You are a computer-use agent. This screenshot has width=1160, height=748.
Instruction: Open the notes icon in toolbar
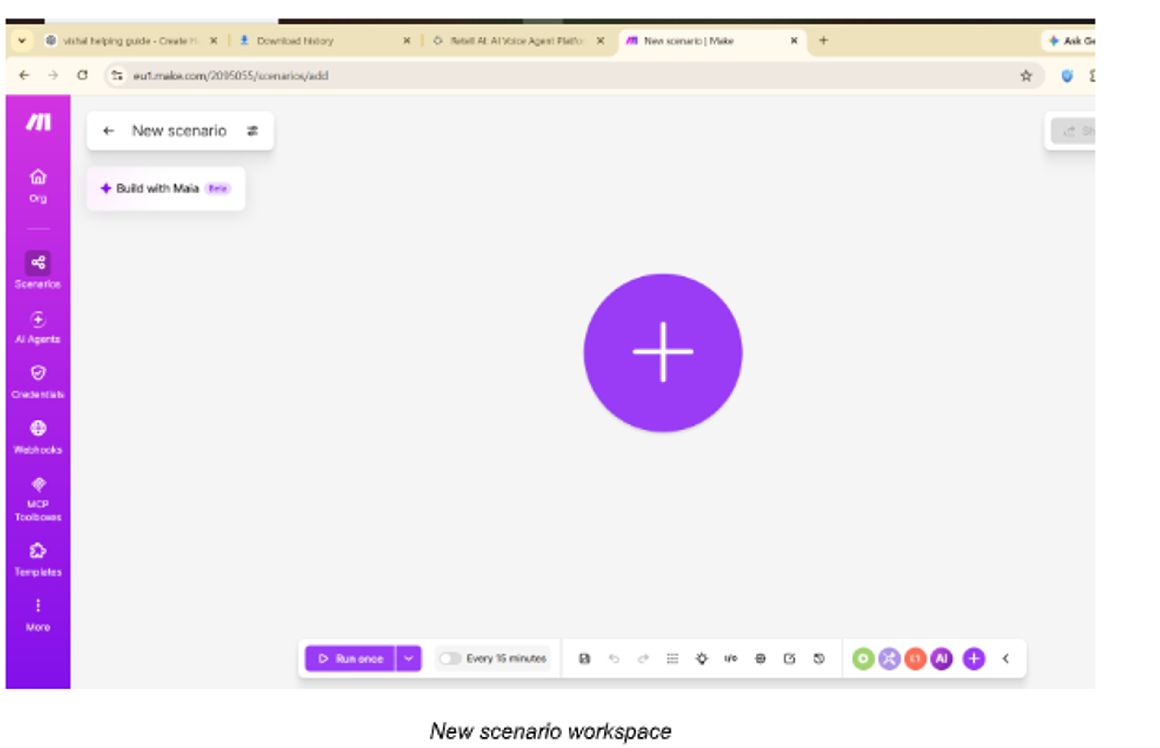[789, 658]
